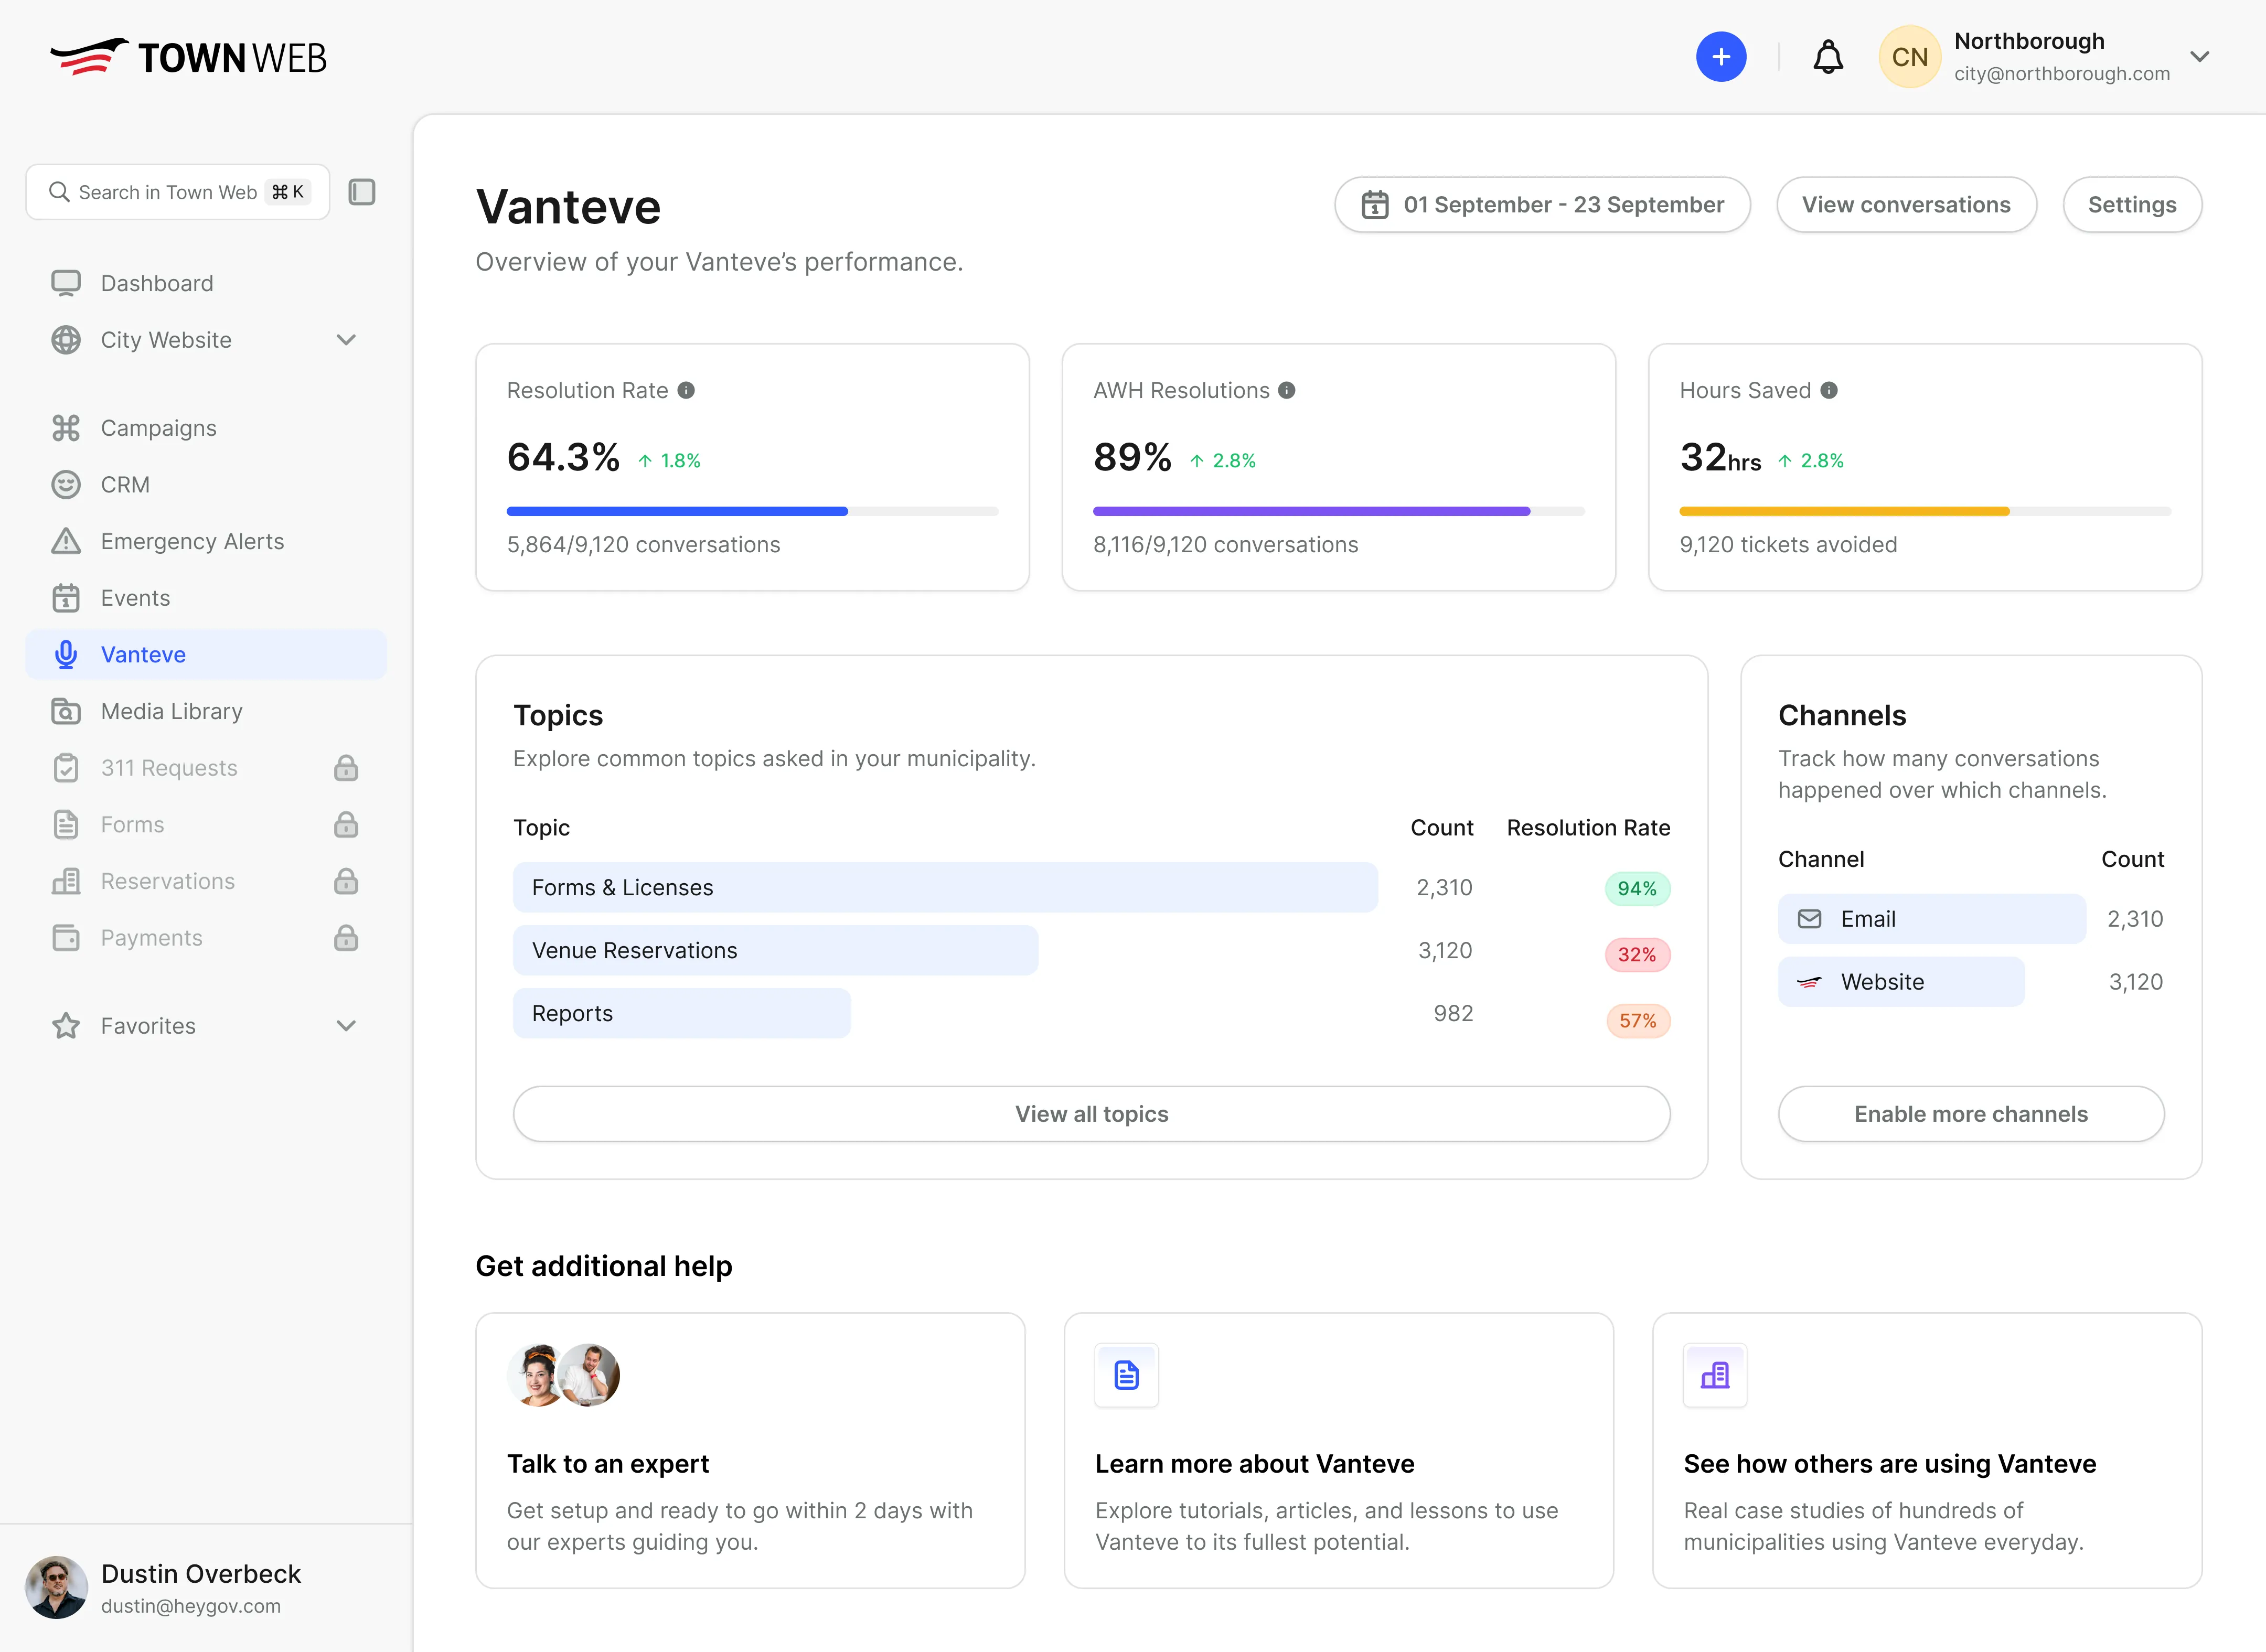Image resolution: width=2266 pixels, height=1652 pixels.
Task: Expand the Favorites section
Action: [346, 1026]
